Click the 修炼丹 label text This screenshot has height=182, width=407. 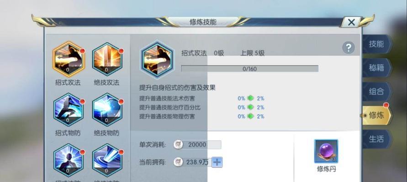click(327, 169)
